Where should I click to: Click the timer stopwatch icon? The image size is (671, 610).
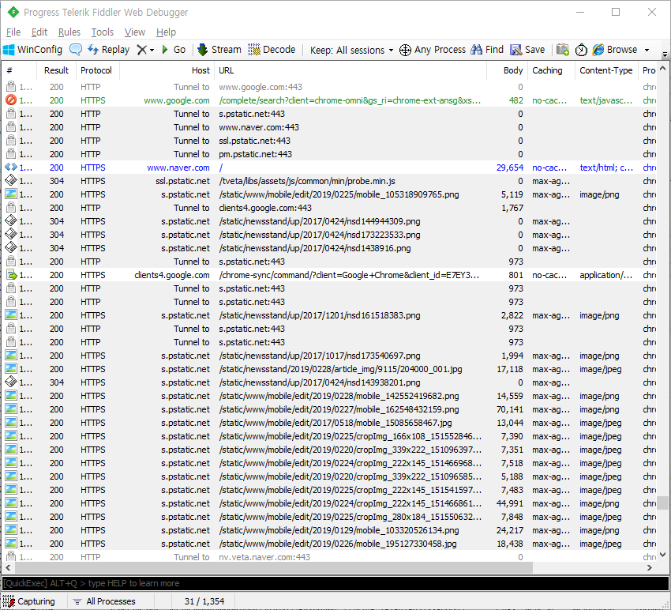click(x=581, y=50)
